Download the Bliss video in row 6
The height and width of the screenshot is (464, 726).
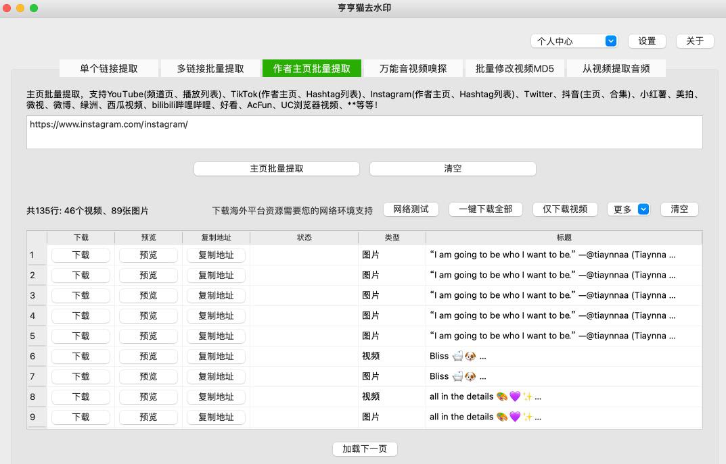(x=81, y=357)
